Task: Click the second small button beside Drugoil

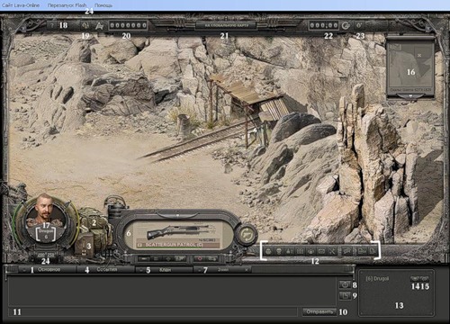Action: point(424,278)
